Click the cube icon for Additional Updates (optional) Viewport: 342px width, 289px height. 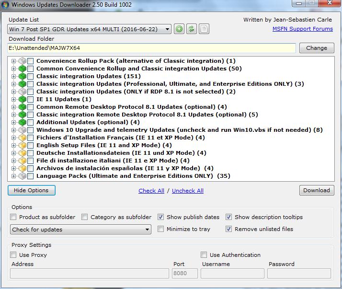tap(23, 122)
